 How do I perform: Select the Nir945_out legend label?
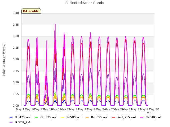coord(23,122)
